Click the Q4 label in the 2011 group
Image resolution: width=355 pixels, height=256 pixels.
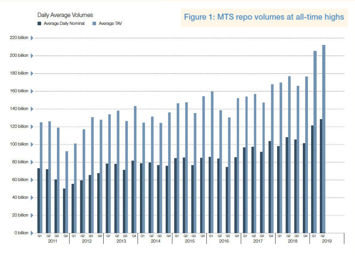point(66,236)
